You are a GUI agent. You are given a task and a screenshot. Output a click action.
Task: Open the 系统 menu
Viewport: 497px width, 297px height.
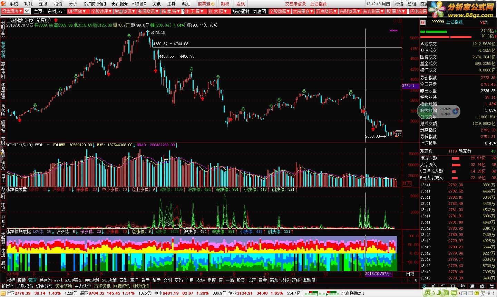coord(14,4)
